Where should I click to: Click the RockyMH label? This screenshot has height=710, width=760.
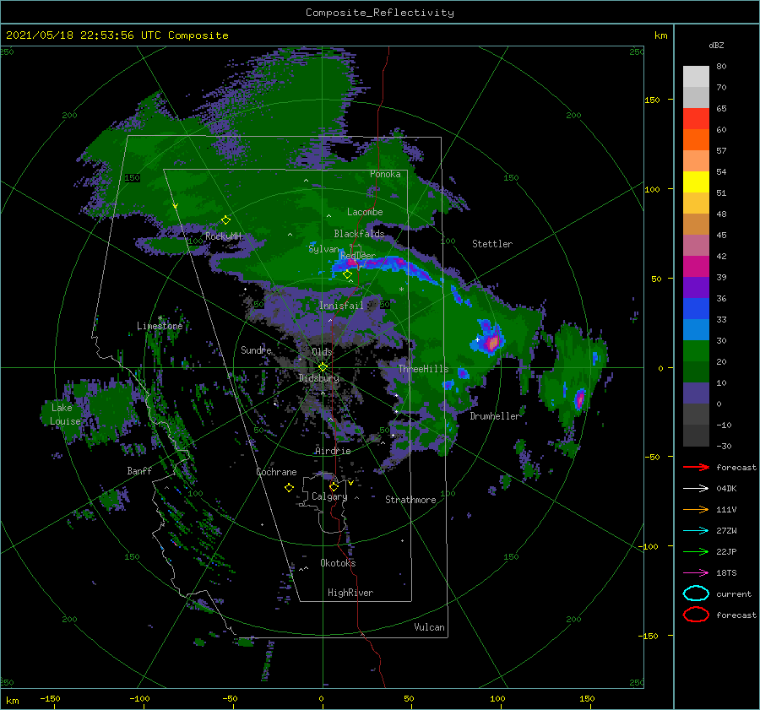224,236
